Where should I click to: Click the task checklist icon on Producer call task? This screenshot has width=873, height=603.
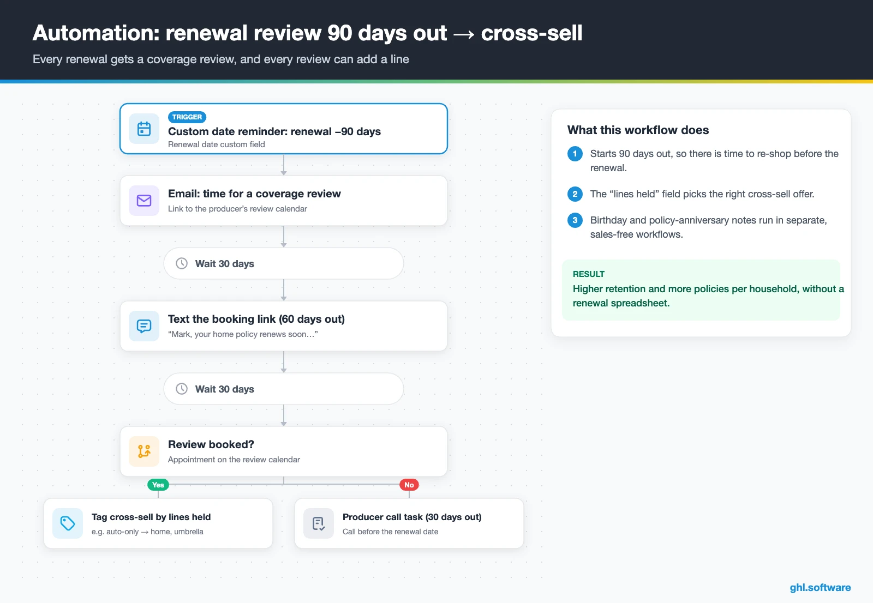coord(319,523)
